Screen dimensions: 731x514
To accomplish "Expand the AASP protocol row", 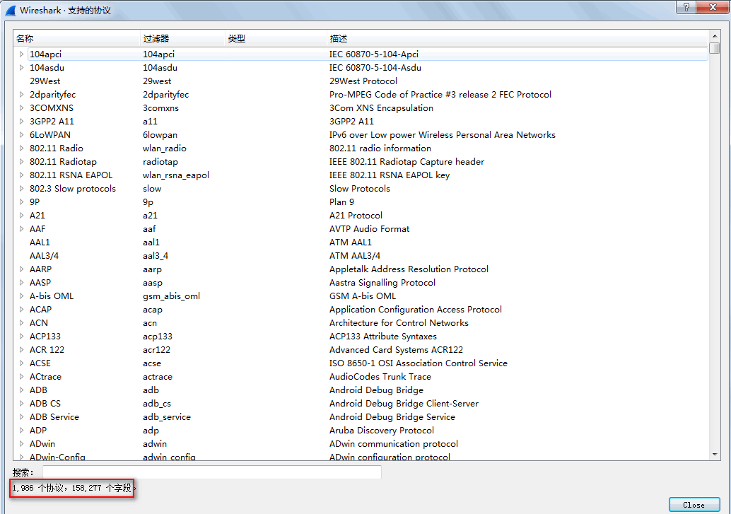I will pos(21,283).
